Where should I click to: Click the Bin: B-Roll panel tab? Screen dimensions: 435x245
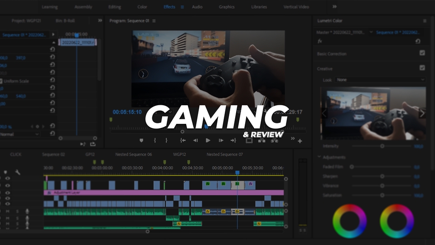(65, 21)
